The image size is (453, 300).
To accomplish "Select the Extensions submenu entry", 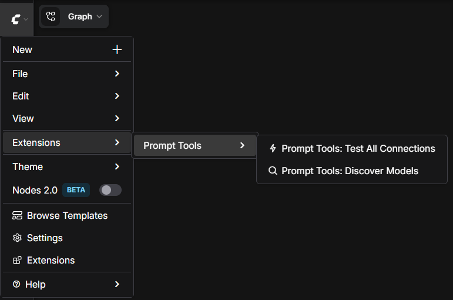I will click(x=67, y=142).
